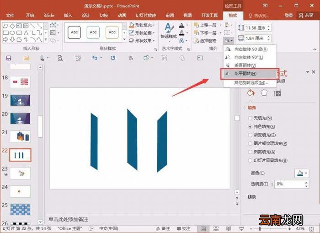
Task: Open the 下移一层 dropdown arrow
Action: pos(221,33)
